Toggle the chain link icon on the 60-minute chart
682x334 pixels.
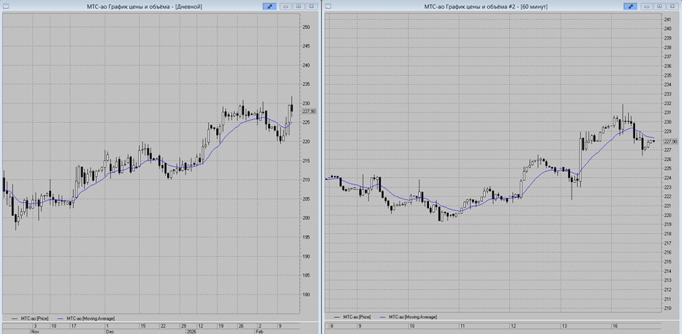click(x=630, y=7)
